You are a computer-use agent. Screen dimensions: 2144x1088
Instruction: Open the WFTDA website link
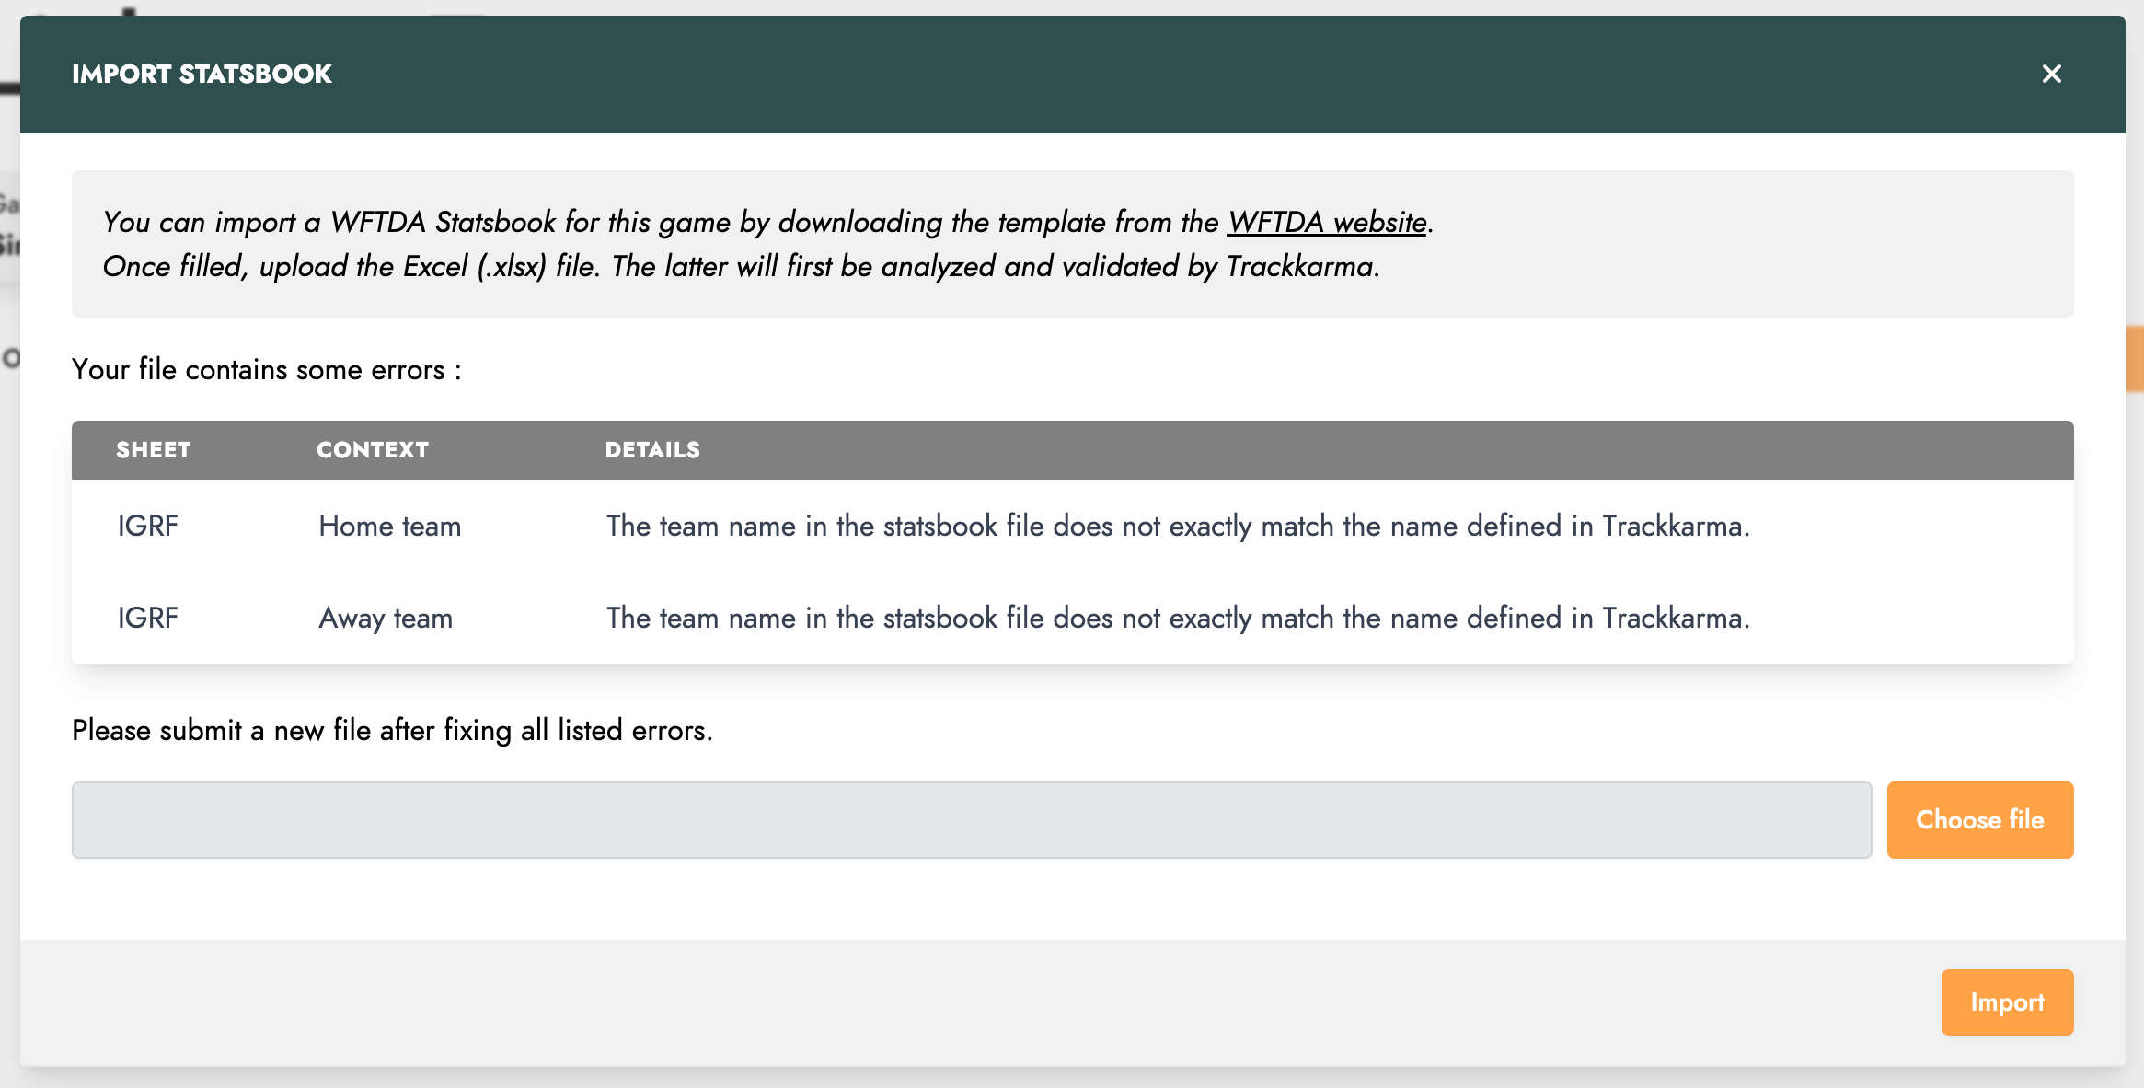point(1327,222)
